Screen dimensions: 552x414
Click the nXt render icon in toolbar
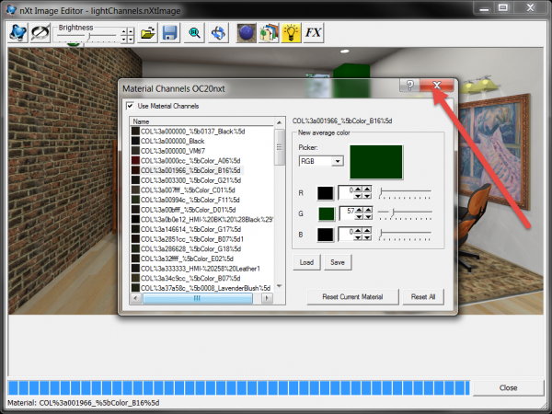click(x=17, y=33)
